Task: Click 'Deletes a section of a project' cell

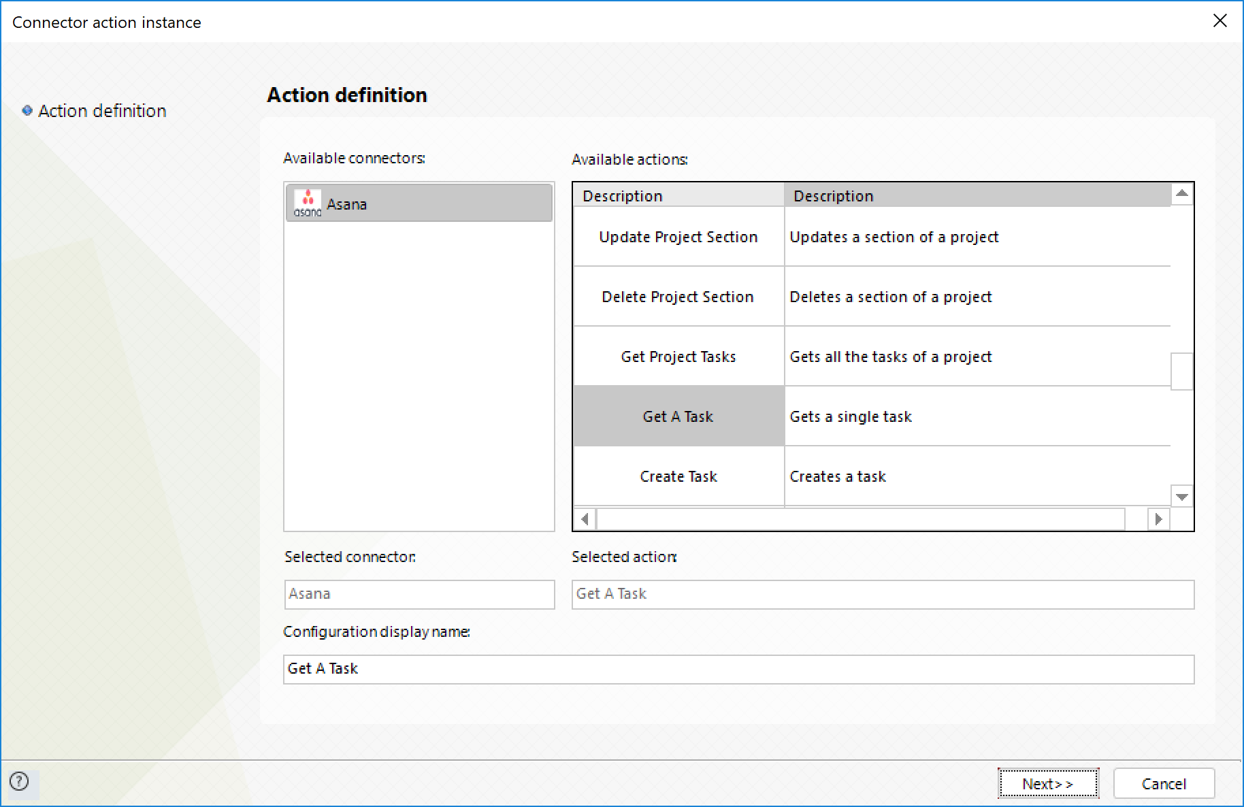Action: [977, 296]
